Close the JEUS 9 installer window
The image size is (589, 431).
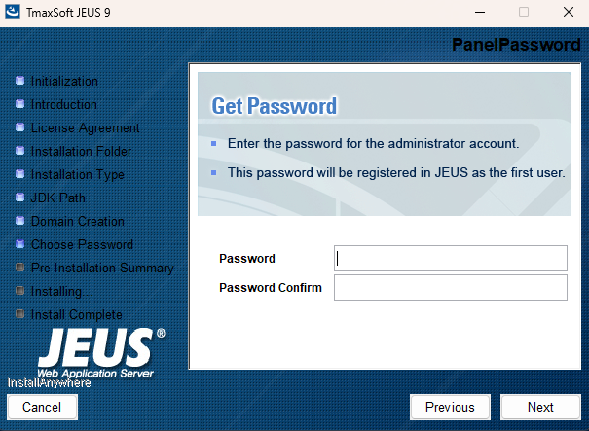coord(568,13)
